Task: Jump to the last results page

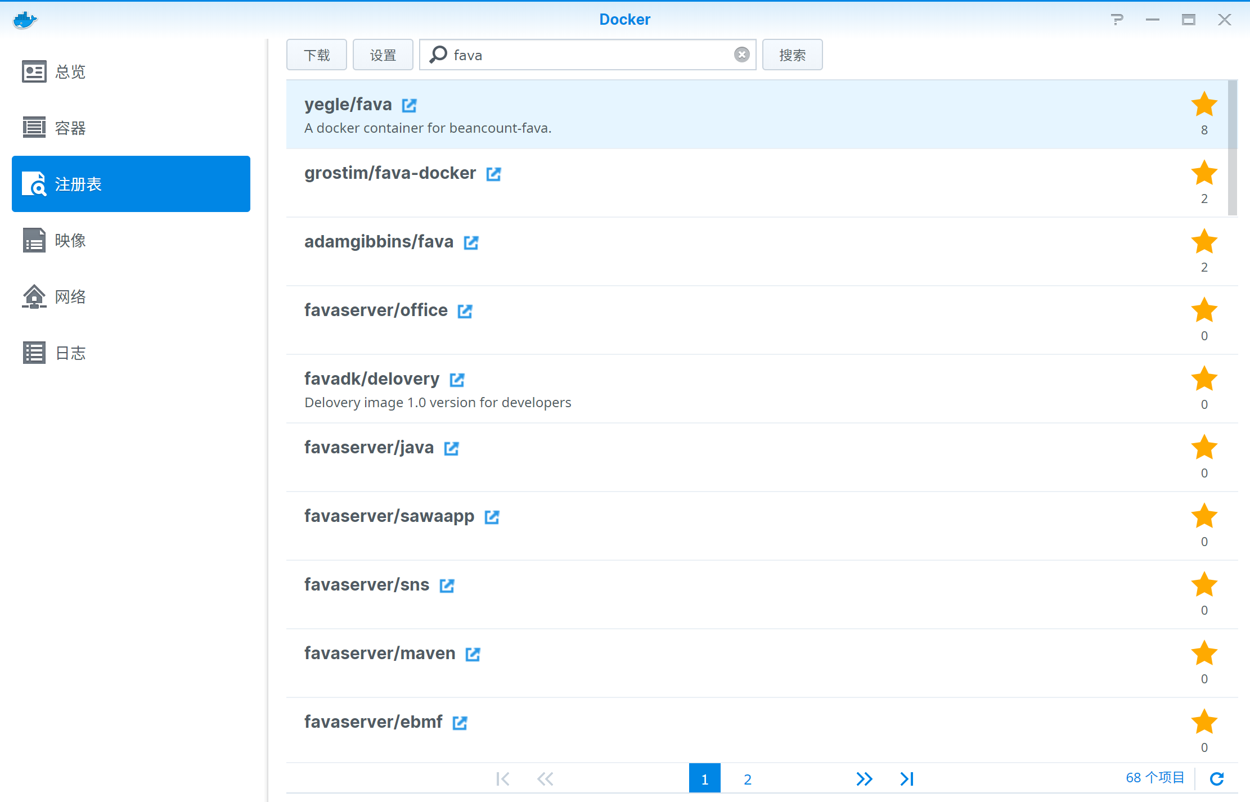Action: point(906,779)
